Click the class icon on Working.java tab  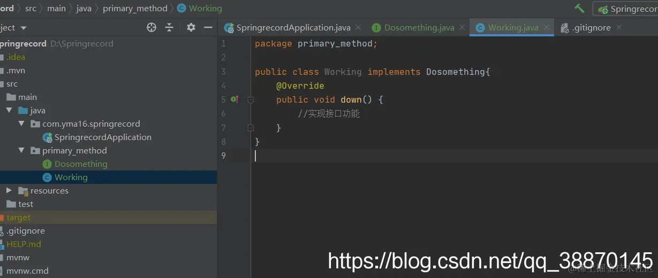click(x=480, y=28)
